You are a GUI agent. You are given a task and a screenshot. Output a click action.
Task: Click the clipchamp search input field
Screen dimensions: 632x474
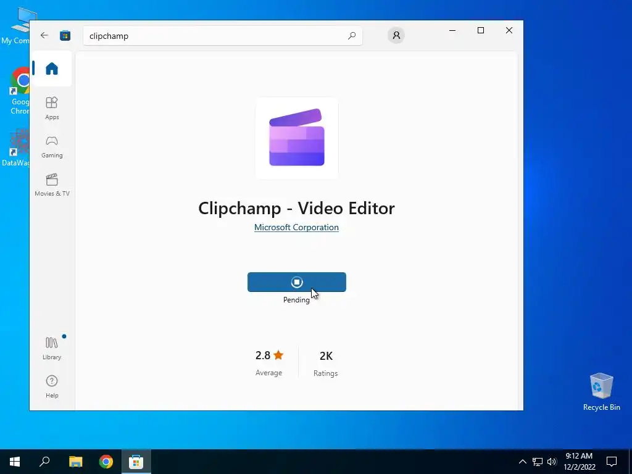click(222, 36)
